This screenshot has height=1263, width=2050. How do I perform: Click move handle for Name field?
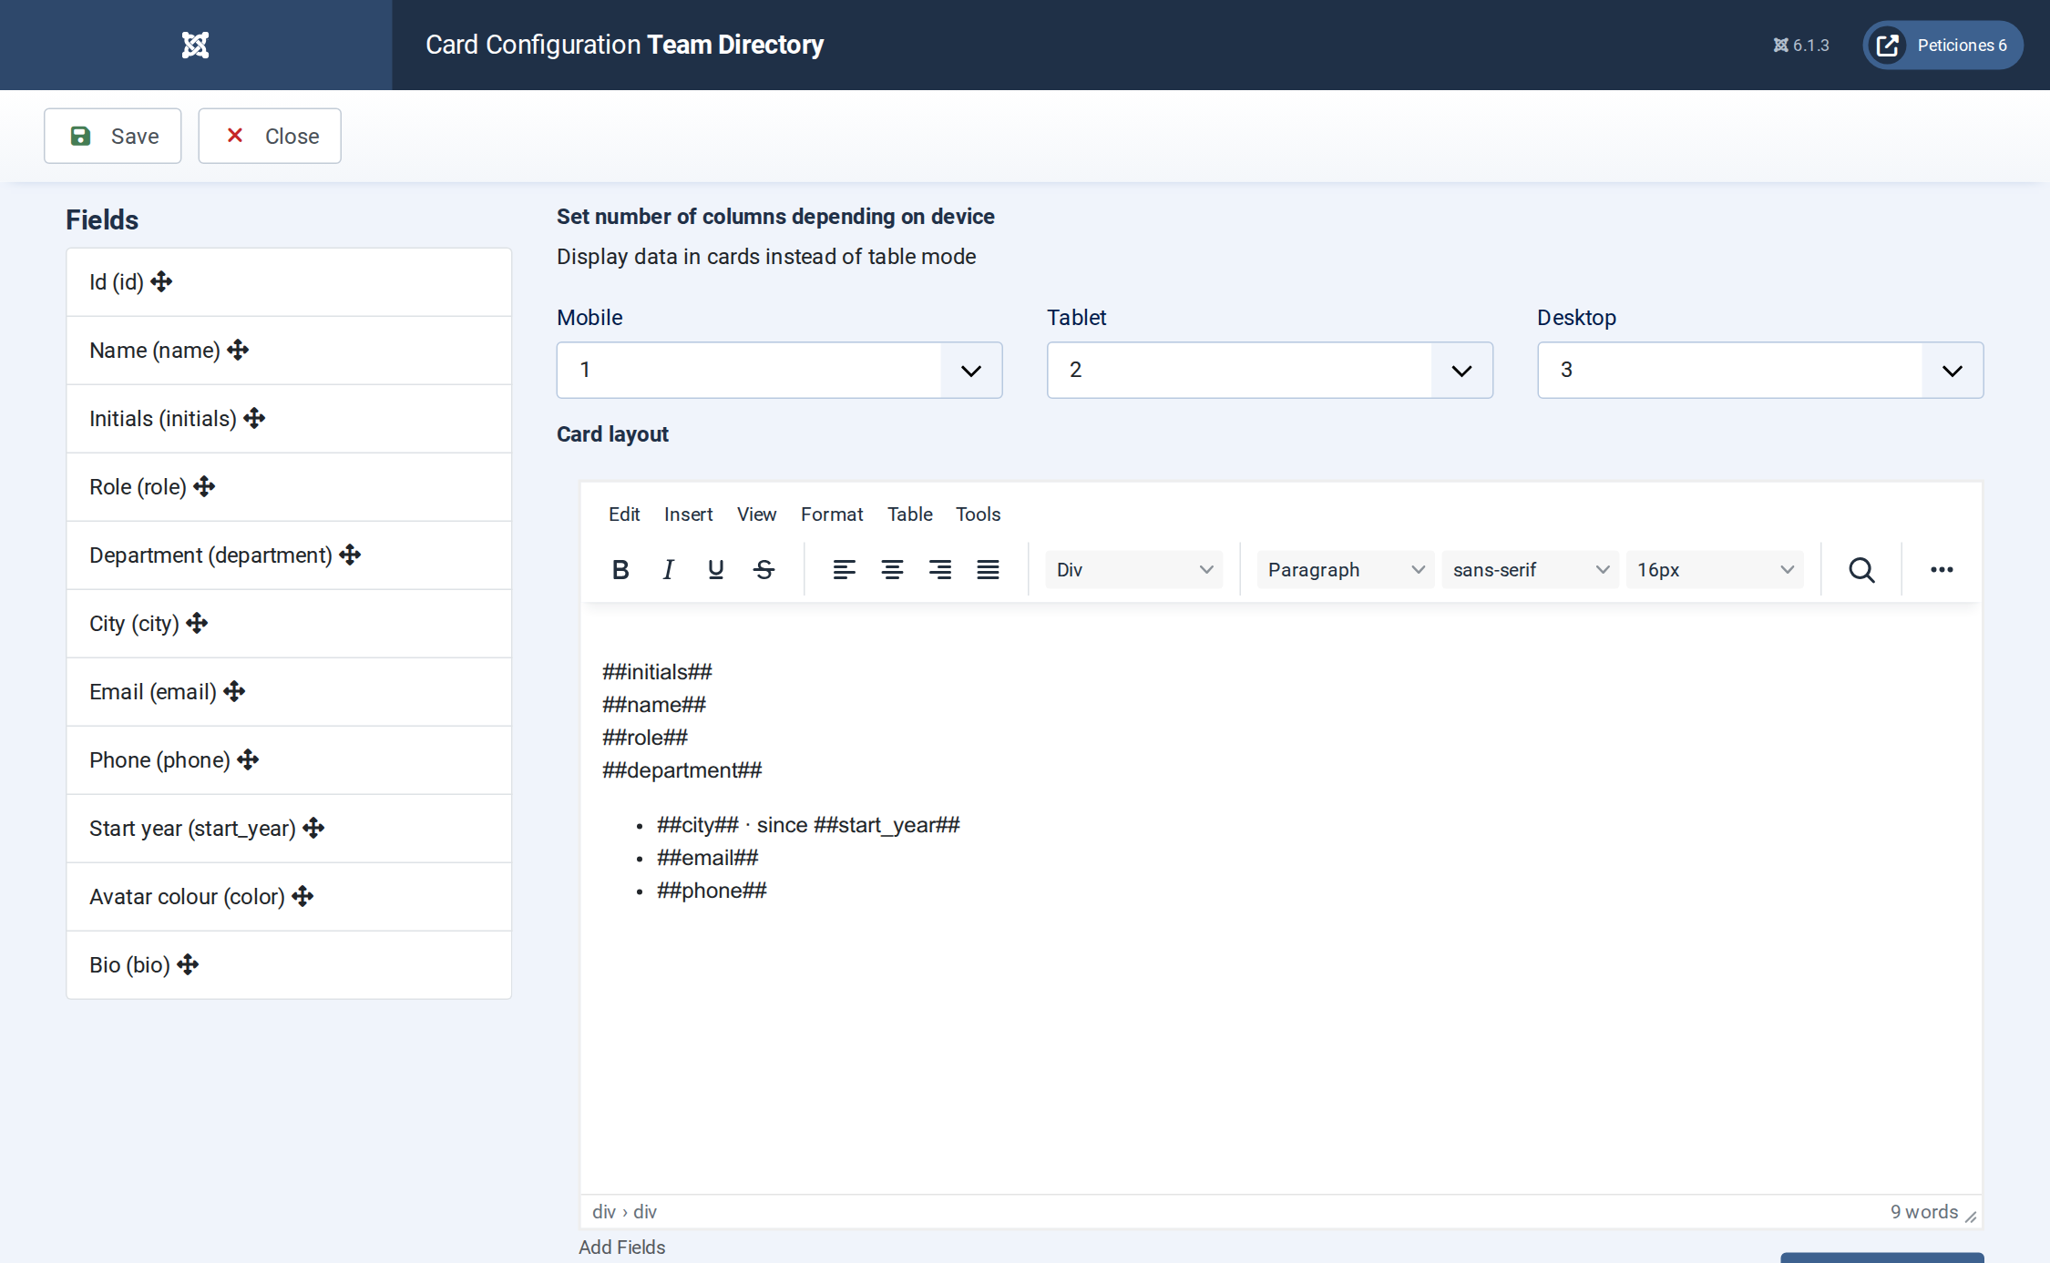tap(239, 350)
